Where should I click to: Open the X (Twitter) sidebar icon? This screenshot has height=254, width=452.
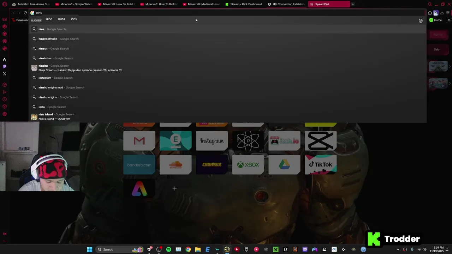(5, 74)
